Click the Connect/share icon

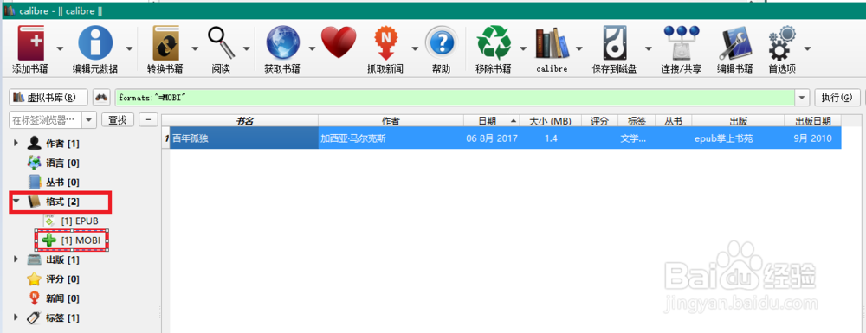(x=681, y=43)
